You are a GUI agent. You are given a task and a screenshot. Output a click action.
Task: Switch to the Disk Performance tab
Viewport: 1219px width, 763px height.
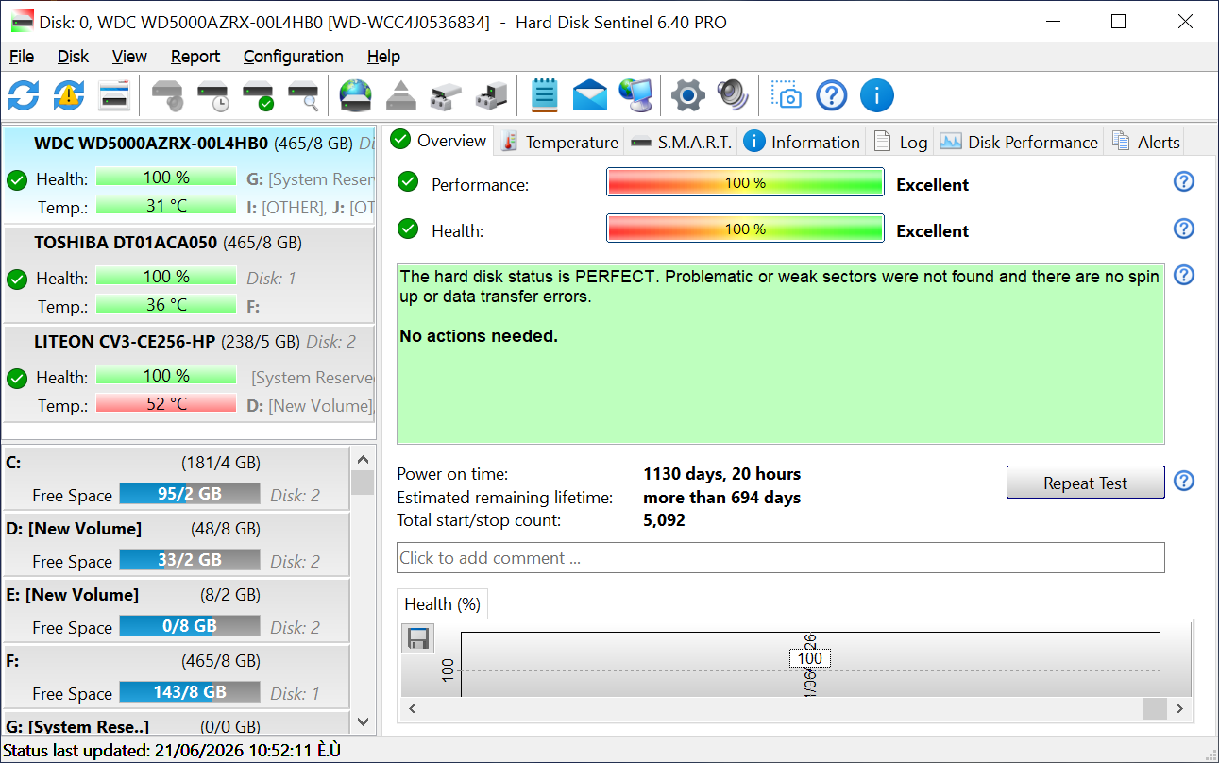[x=1020, y=142]
